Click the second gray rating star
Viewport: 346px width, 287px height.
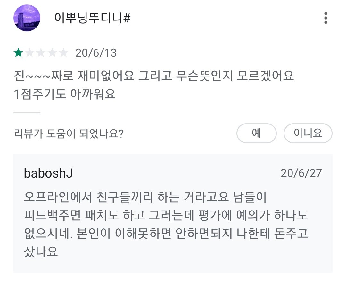[29, 53]
